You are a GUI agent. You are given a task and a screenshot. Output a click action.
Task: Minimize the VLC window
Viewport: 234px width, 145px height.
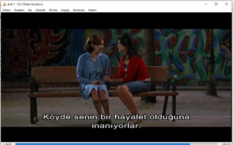[206, 4]
